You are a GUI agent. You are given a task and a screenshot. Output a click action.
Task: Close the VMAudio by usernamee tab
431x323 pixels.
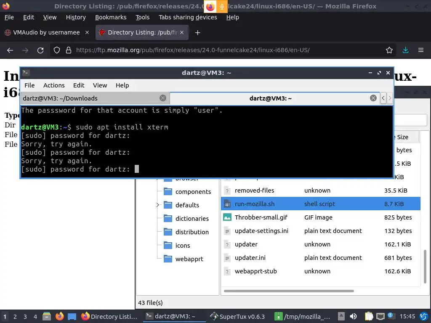point(87,32)
